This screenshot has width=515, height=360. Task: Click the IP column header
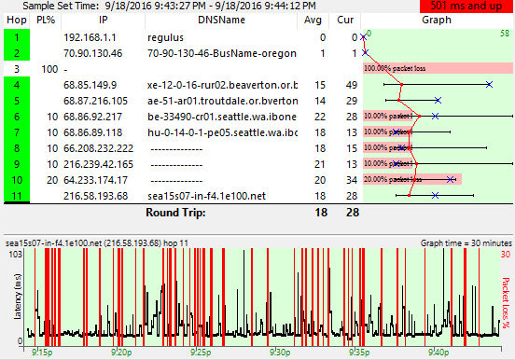click(104, 21)
